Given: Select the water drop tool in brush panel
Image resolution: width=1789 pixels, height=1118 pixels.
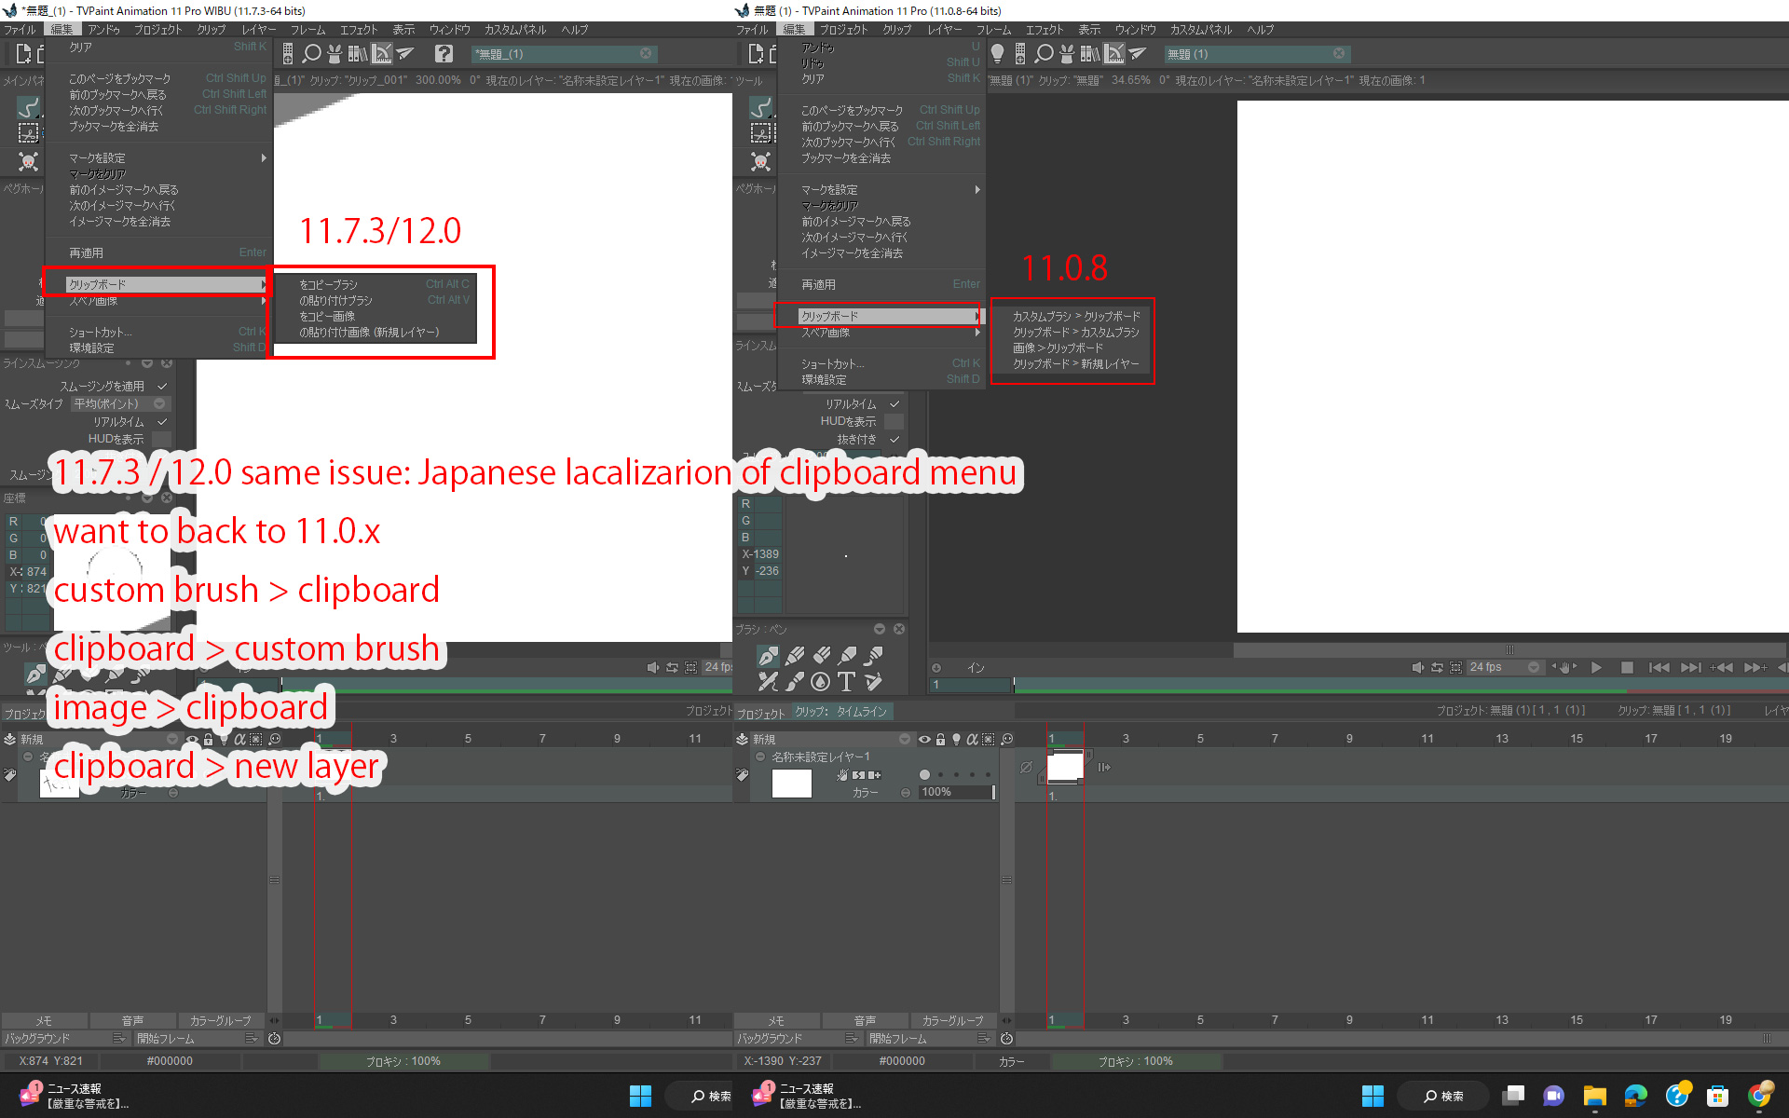Looking at the screenshot, I should click(820, 682).
